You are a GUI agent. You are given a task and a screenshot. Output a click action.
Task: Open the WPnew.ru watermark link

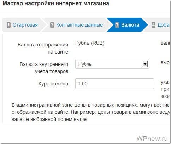point(152,138)
